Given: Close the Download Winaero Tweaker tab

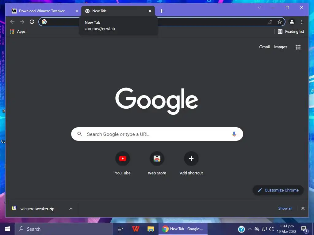Looking at the screenshot, I should point(76,11).
